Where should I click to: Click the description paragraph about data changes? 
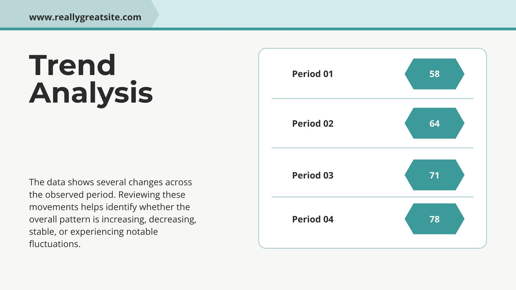coord(113,213)
